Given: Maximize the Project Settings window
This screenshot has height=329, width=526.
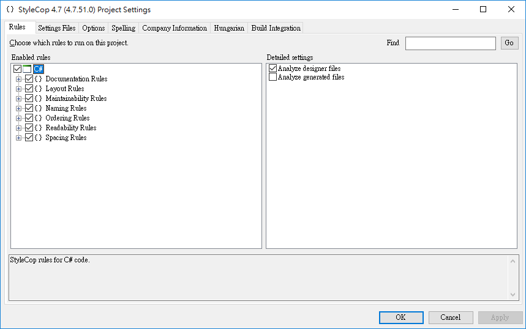Looking at the screenshot, I should (483, 9).
